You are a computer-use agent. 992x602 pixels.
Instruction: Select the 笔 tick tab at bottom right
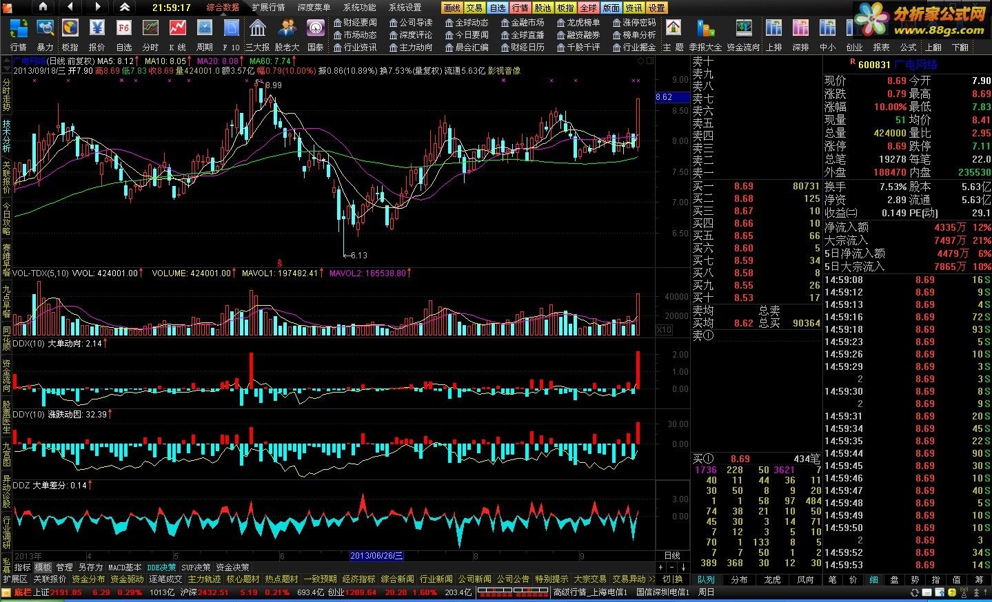[x=833, y=580]
